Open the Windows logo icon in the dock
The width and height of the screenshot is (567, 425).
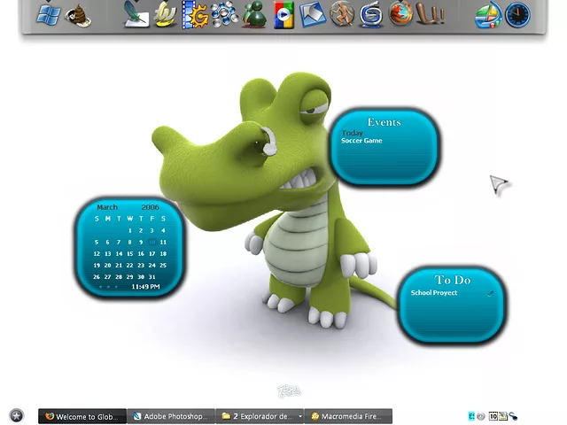(x=49, y=15)
